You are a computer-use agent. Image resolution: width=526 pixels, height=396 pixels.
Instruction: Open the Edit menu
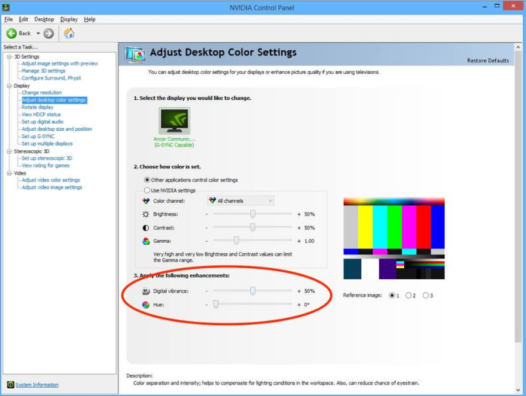tap(24, 19)
